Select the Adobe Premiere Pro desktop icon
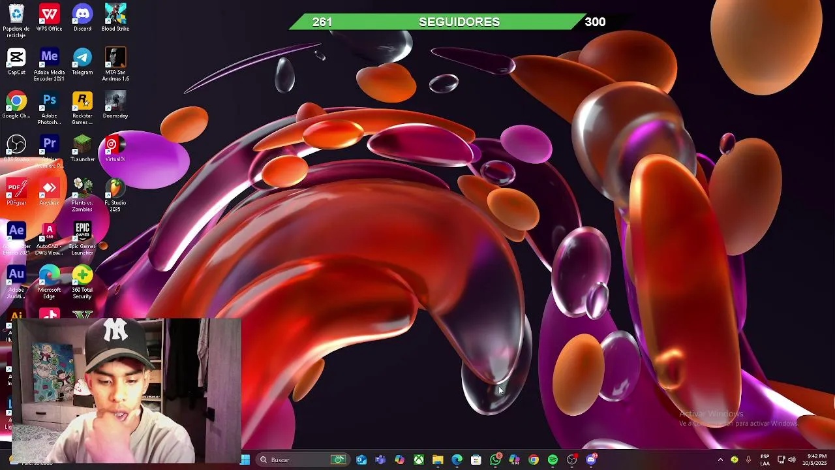835x470 pixels. click(49, 151)
